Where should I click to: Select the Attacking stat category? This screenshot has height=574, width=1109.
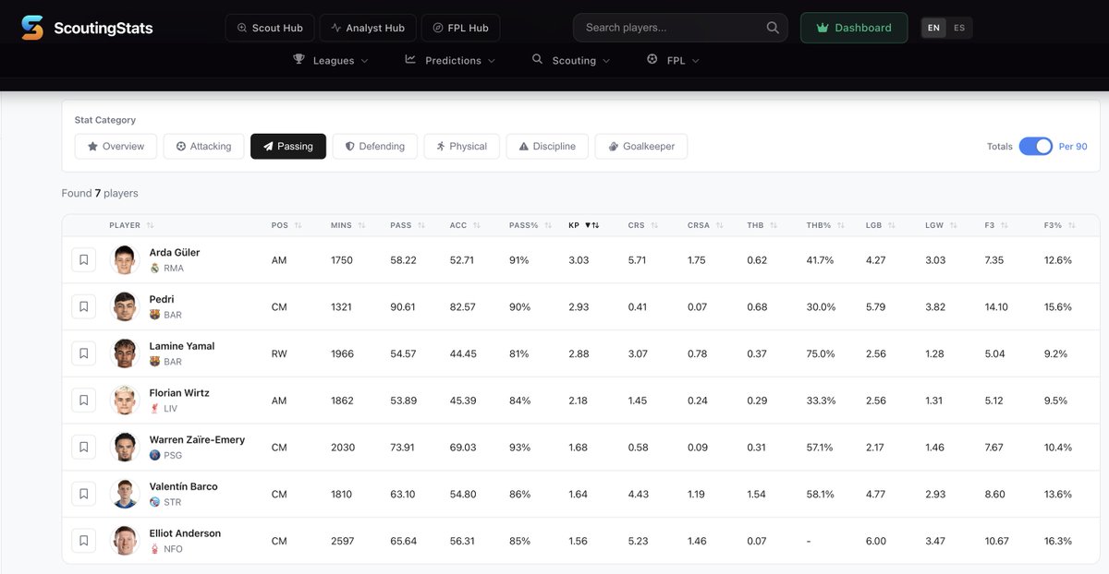coord(203,146)
